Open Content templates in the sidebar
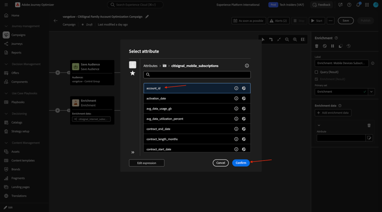This screenshot has height=212, width=382. pyautogui.click(x=23, y=161)
